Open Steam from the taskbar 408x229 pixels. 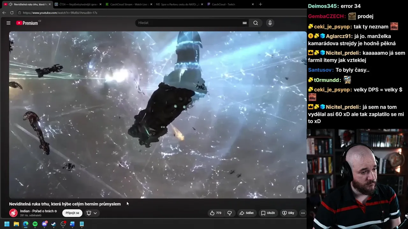(54, 224)
